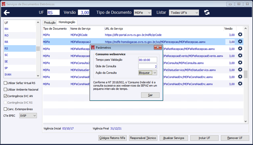Open gear icon of MDFeConsulta row
The height and width of the screenshot is (145, 253).
[240, 63]
